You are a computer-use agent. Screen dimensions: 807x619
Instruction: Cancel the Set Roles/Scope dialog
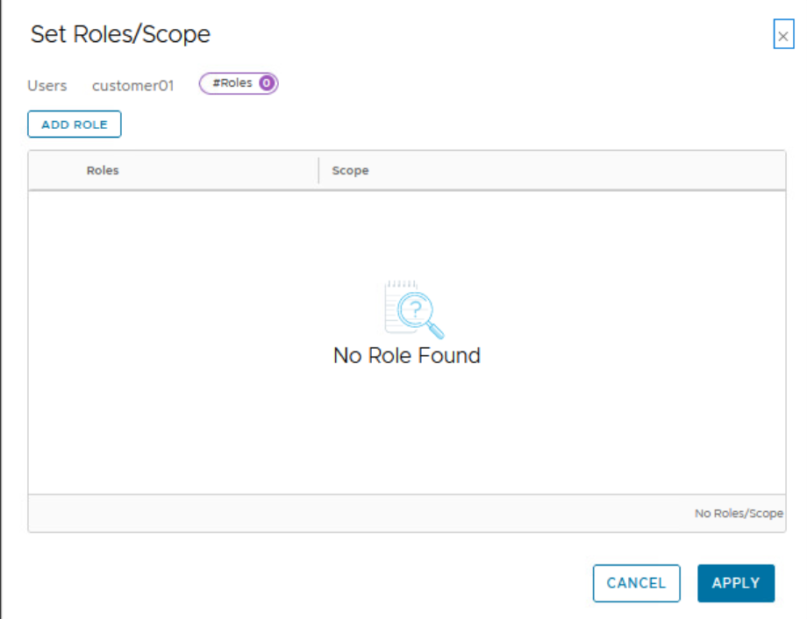click(636, 583)
